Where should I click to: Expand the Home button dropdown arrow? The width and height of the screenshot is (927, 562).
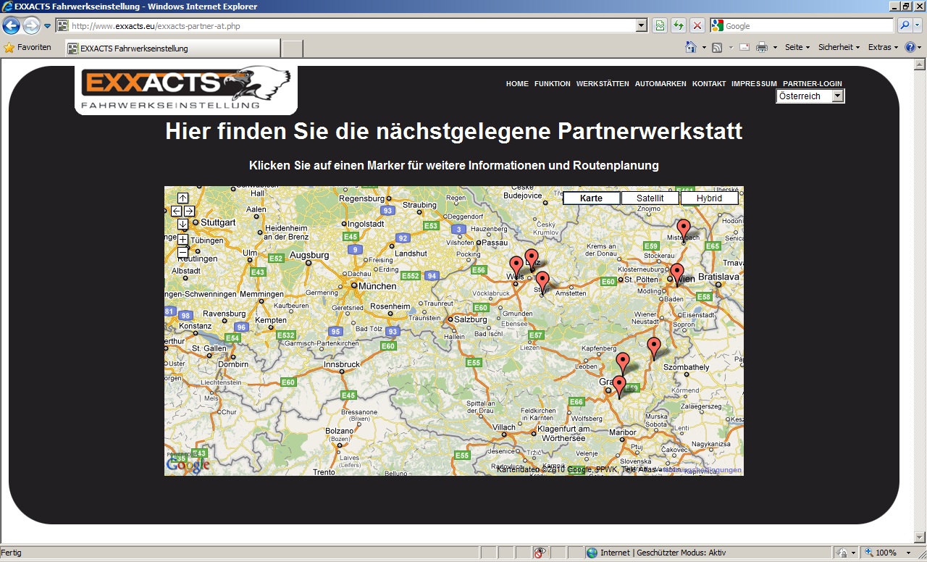[x=704, y=48]
